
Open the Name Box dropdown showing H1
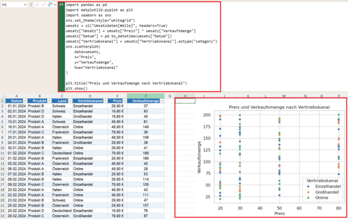coord(25,5)
